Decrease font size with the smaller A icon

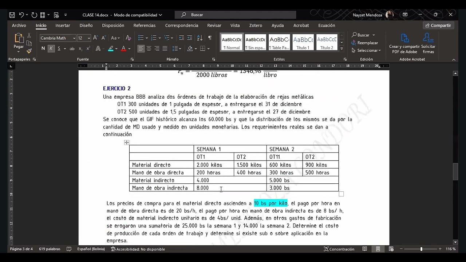104,38
